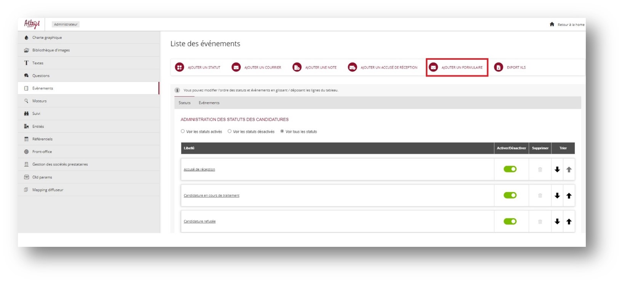Image resolution: width=622 pixels, height=283 pixels.
Task: Click the Libellé column header
Action: coord(189,148)
